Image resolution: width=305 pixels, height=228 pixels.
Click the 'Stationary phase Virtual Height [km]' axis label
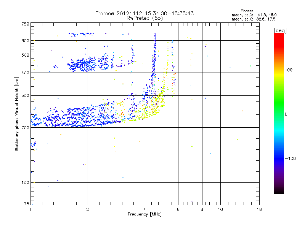16,114
